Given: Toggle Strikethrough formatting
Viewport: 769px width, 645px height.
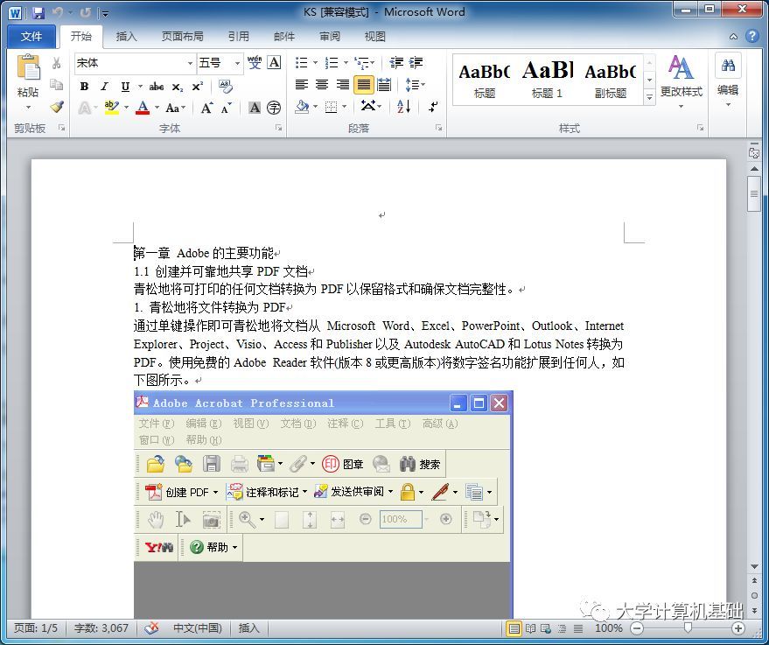Looking at the screenshot, I should [x=156, y=87].
